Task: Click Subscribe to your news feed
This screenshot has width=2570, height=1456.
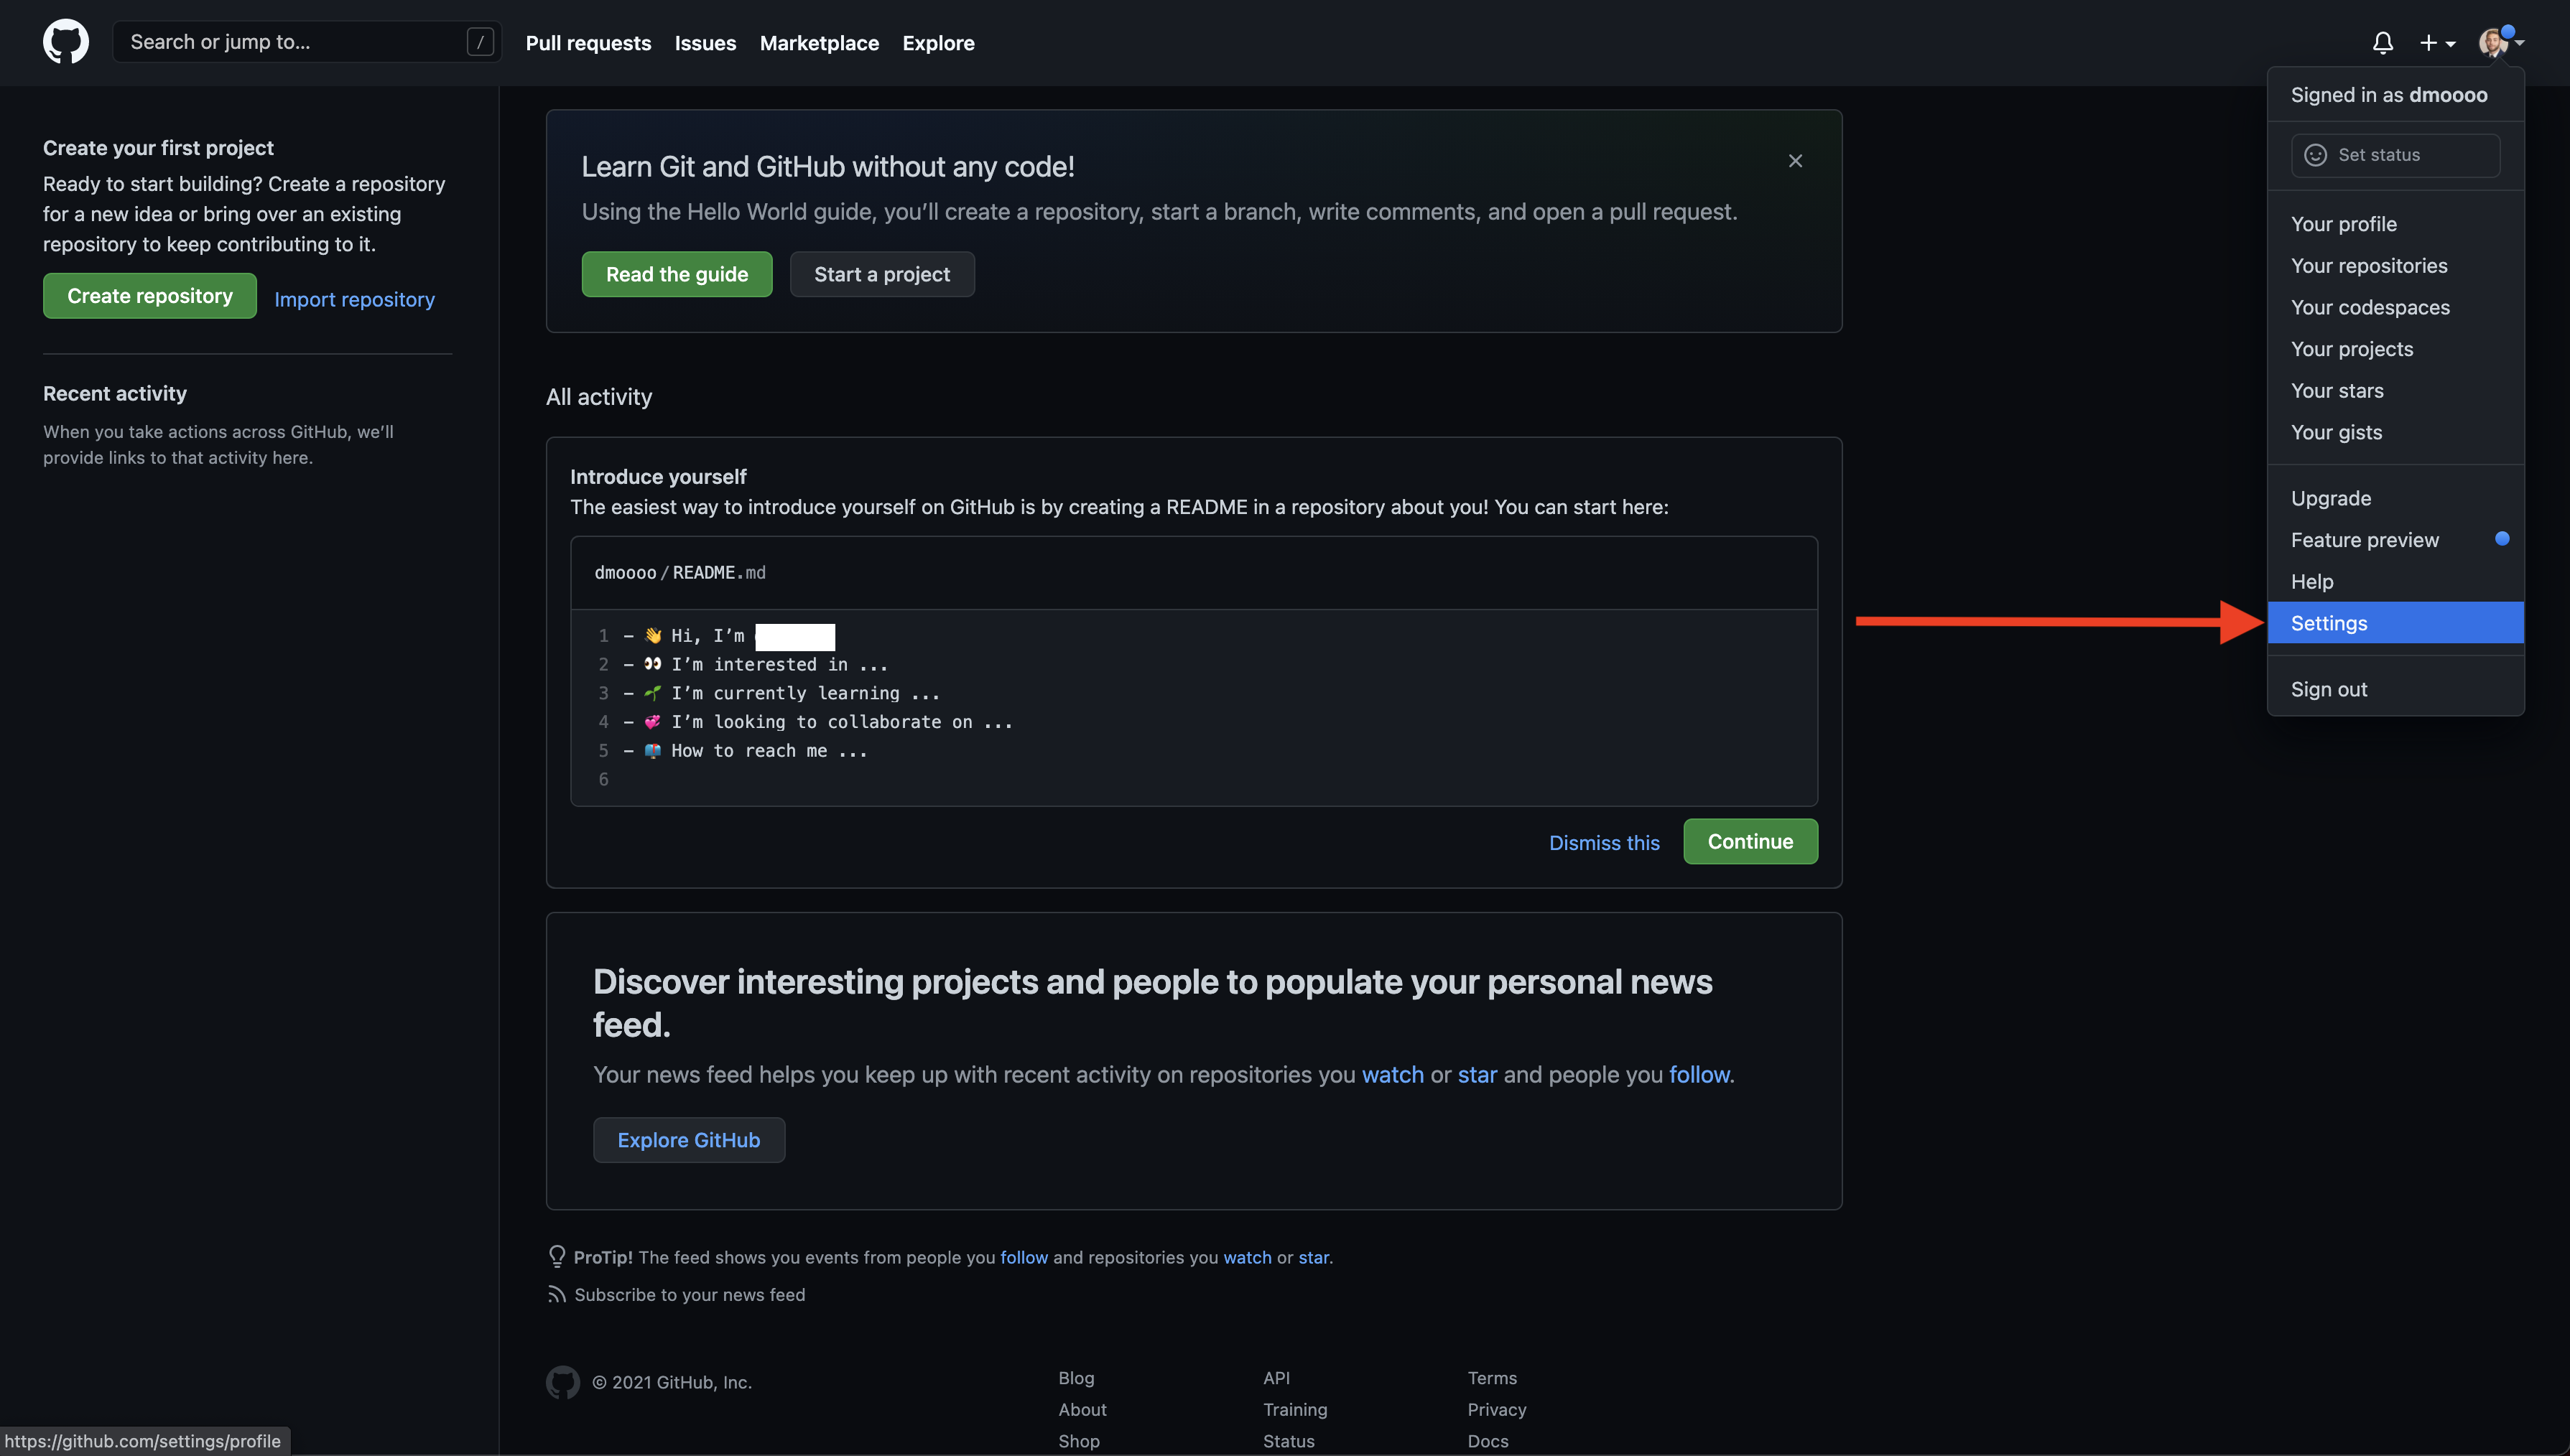Action: [x=690, y=1295]
